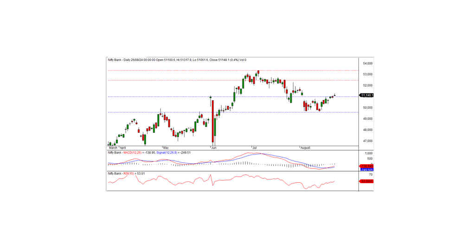Select the red RSI value tag
The image size is (473, 241).
pos(366,181)
